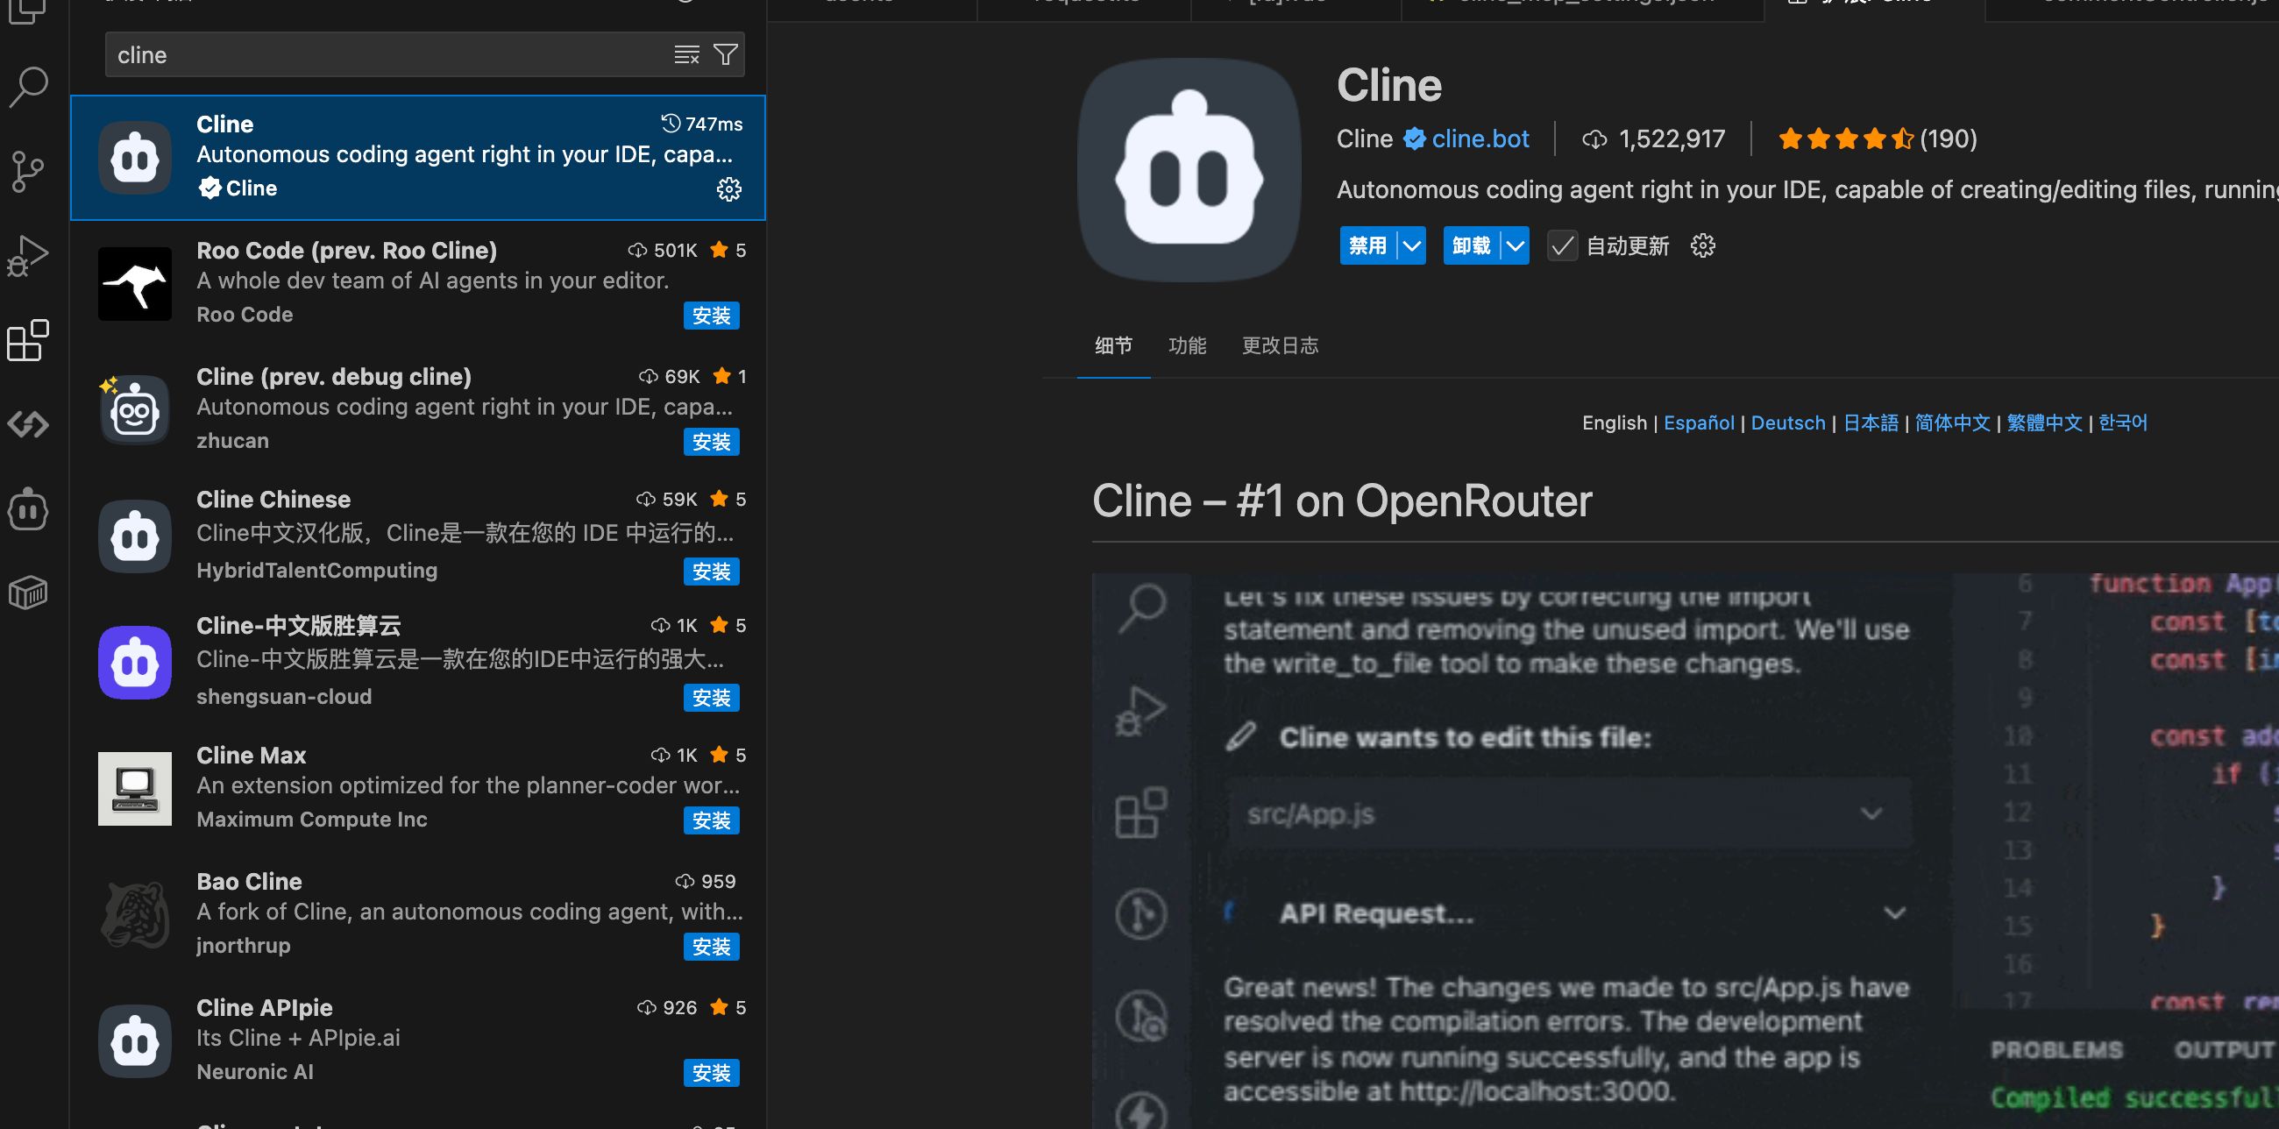2279x1129 pixels.
Task: Install Bao Cline extension
Action: [711, 947]
